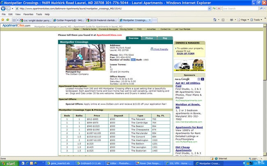Click the security zone Internet globe icon
Screen dimensions: 267x166
click(216, 159)
